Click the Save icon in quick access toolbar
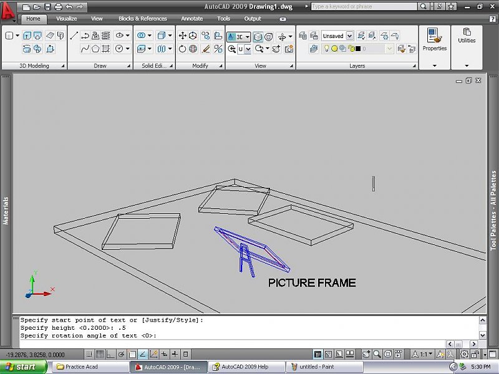 point(47,6)
